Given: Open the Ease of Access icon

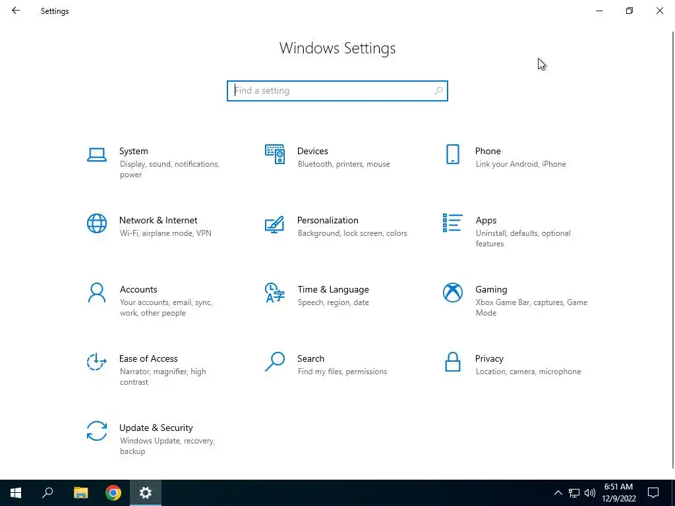Looking at the screenshot, I should (97, 362).
